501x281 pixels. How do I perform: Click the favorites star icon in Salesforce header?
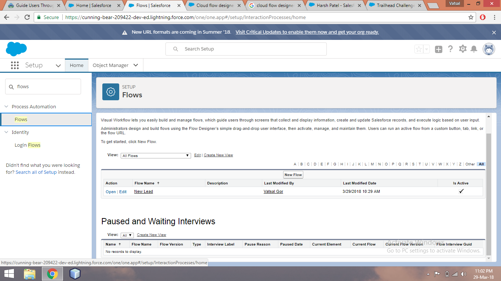pos(419,49)
